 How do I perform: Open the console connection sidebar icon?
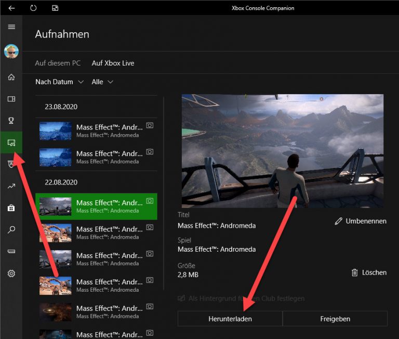[11, 251]
